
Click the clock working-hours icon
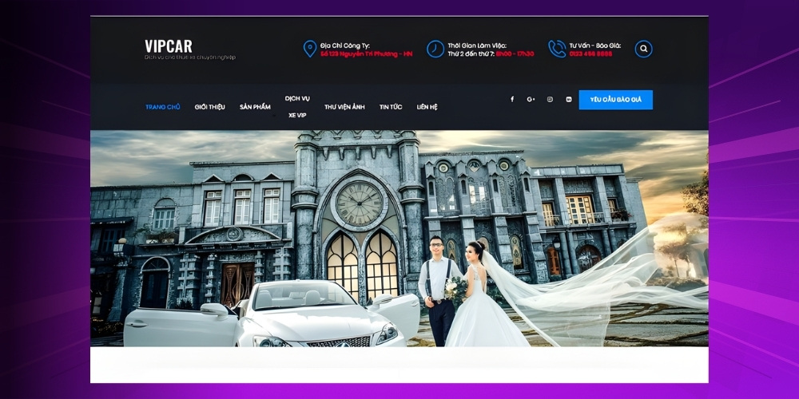click(435, 49)
